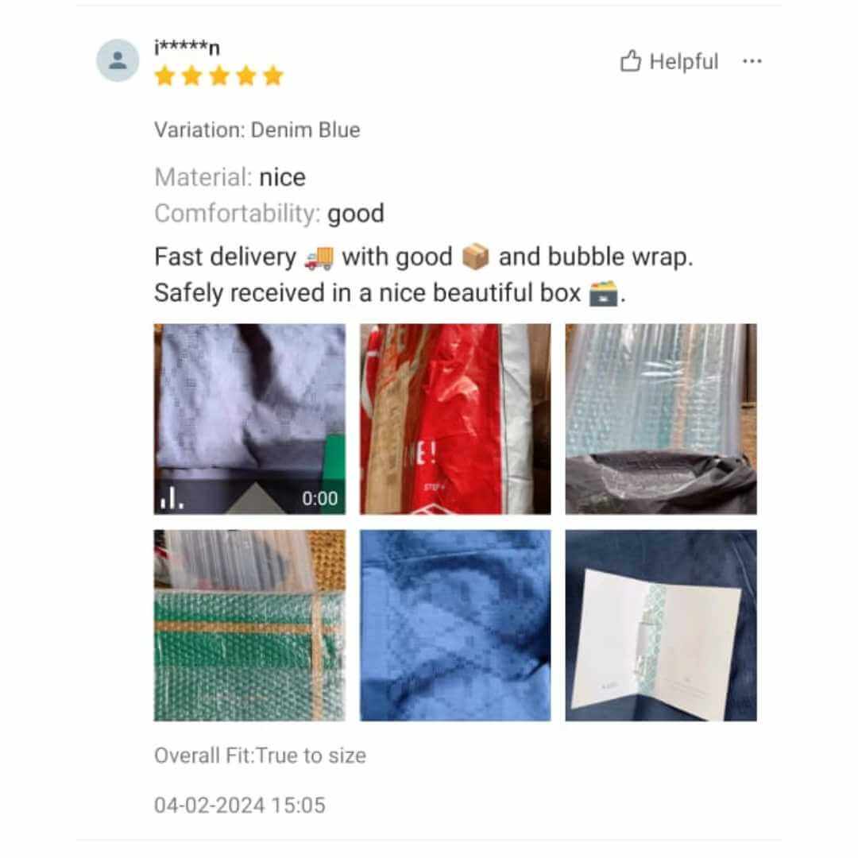Play the video review thumbnail
858x858 pixels.
[249, 419]
